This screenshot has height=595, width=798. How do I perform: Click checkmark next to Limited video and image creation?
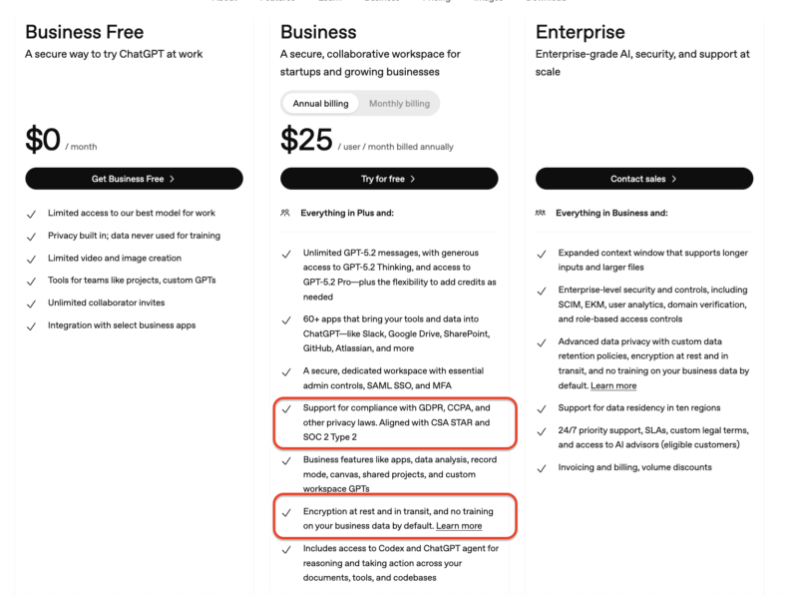tap(31, 259)
